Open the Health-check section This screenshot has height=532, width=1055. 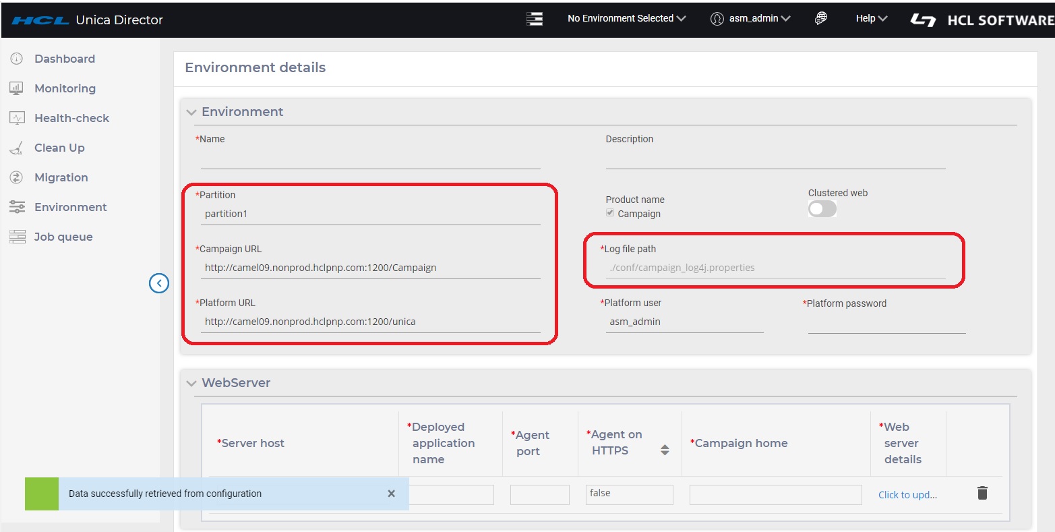pos(71,117)
